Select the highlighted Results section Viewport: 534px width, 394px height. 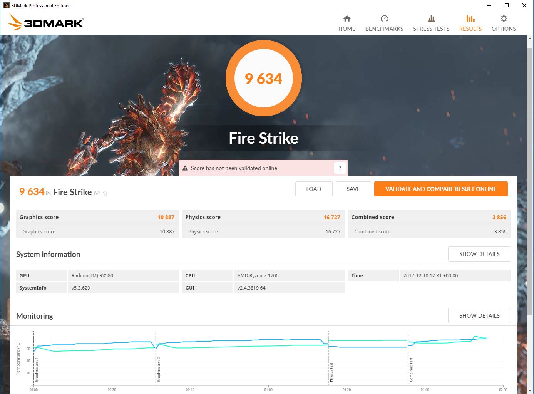[x=470, y=23]
